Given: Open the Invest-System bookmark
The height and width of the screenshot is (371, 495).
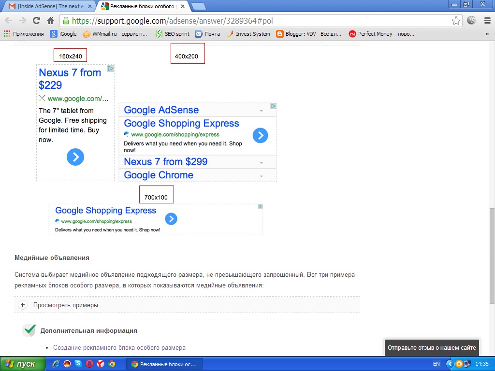Looking at the screenshot, I should (248, 34).
